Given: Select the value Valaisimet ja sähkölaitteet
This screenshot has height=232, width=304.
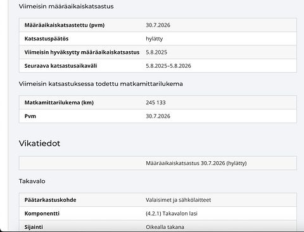Looking at the screenshot, I should (178, 200).
